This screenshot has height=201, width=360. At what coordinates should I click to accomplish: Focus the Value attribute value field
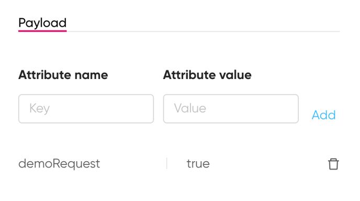(231, 109)
